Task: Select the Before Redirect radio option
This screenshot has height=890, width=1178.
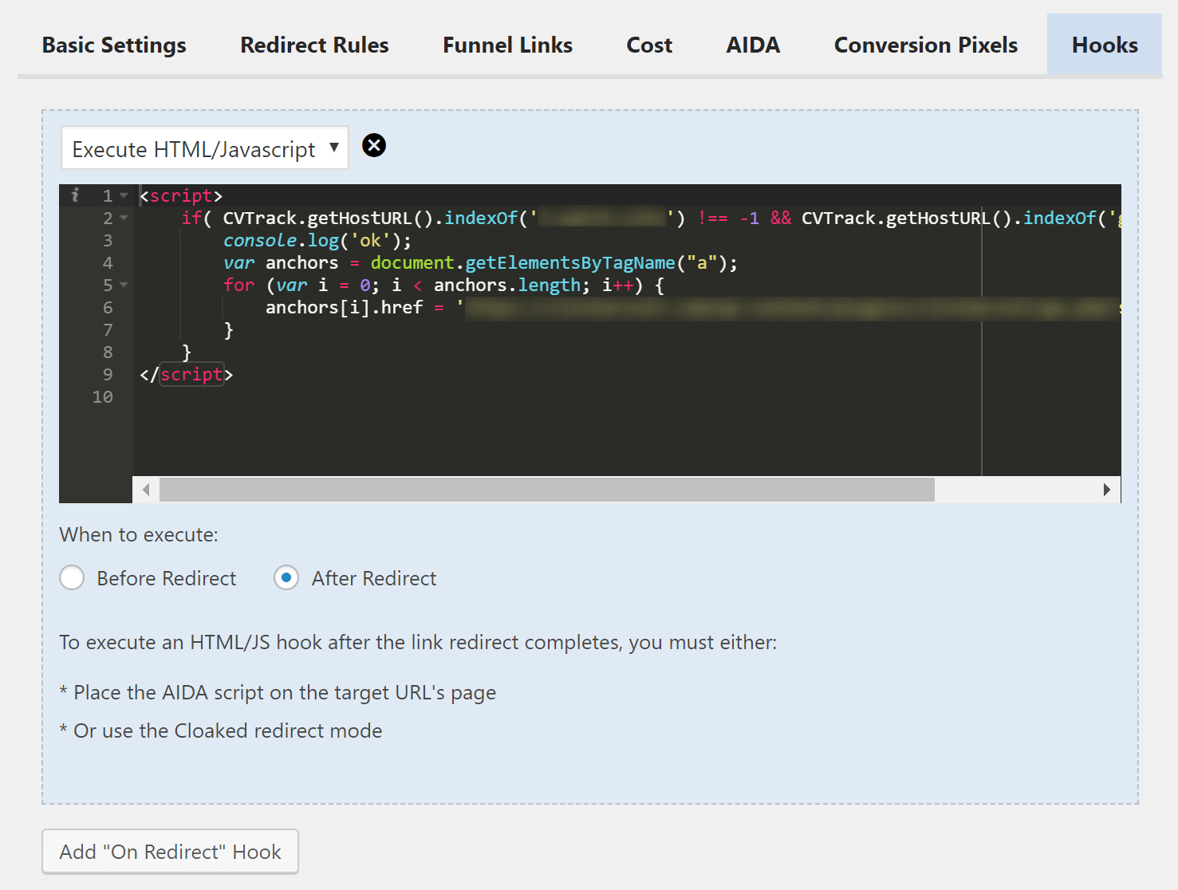Action: 72,577
